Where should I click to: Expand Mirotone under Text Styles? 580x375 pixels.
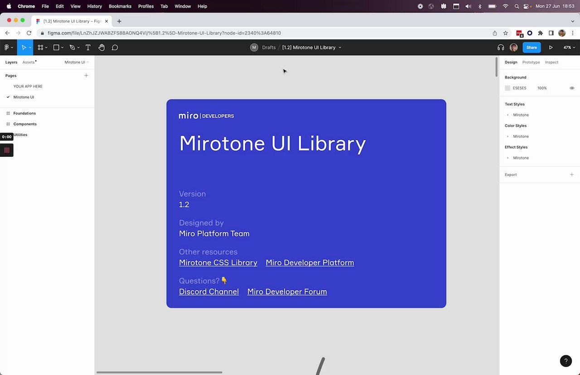click(x=507, y=115)
